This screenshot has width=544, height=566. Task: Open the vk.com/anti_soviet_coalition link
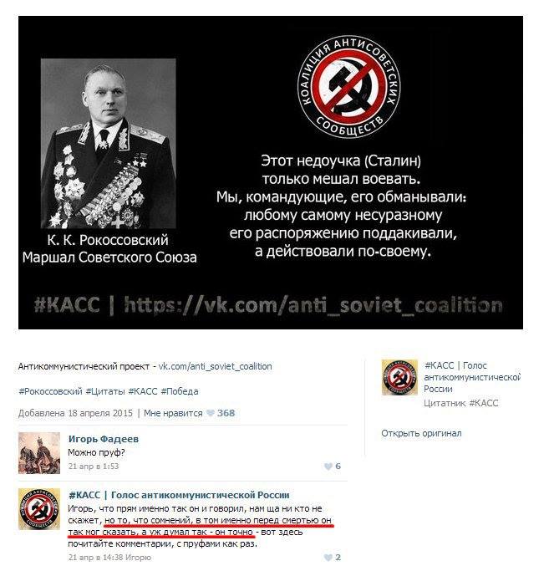(x=216, y=366)
